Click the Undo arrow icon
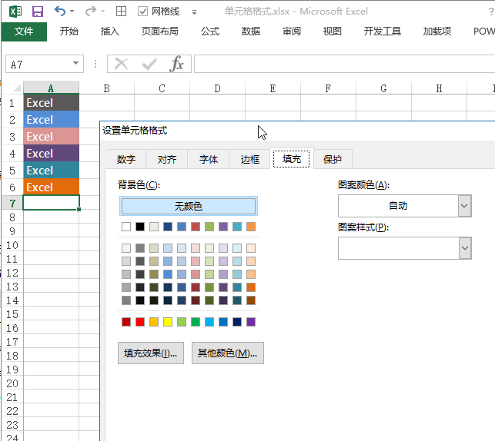 (60, 12)
